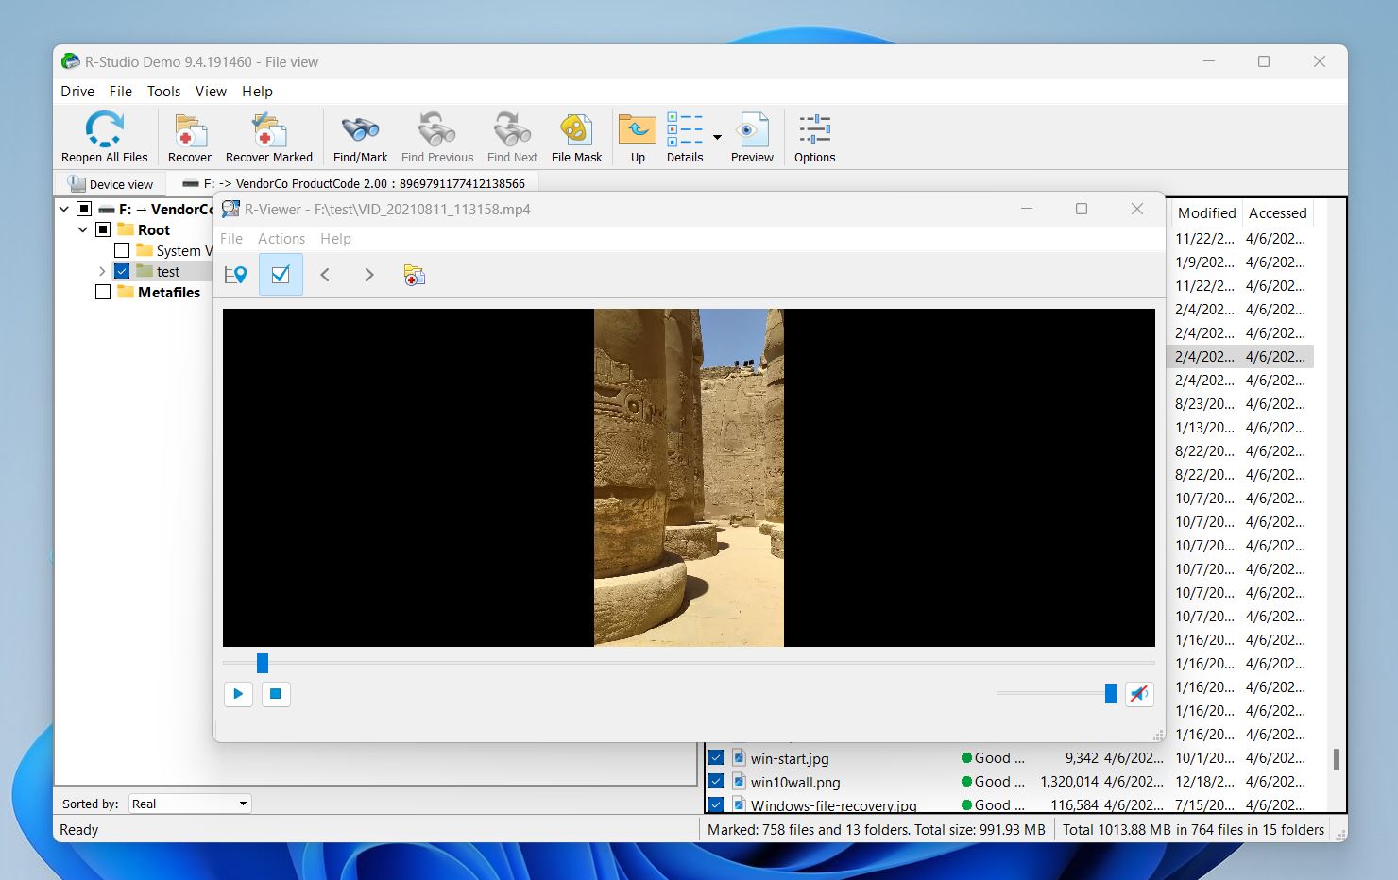Viewport: 1398px width, 880px height.
Task: Click the video seek slider handle
Action: (263, 663)
